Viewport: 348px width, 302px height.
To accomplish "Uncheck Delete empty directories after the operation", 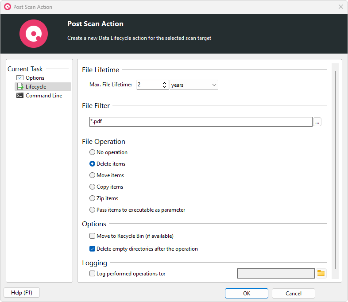I will [x=93, y=249].
